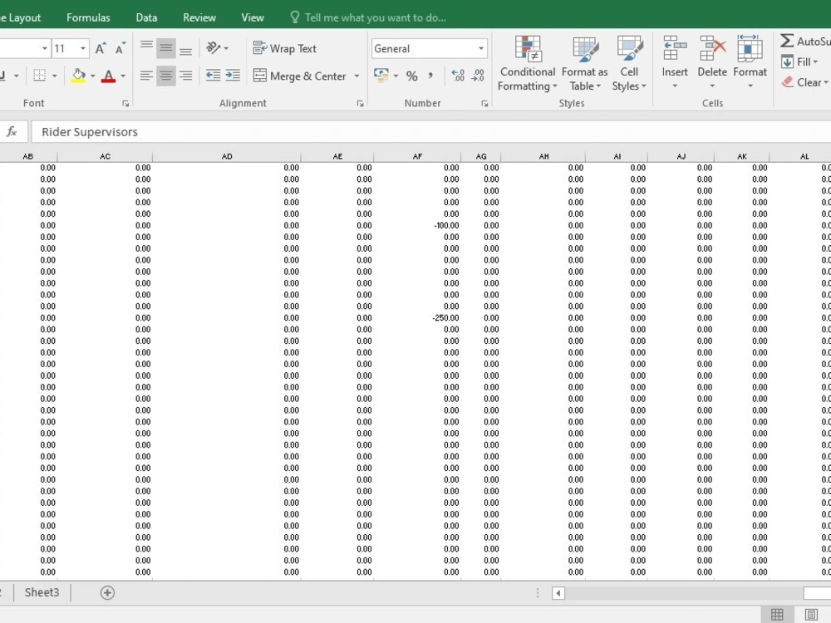Open Format as Table gallery

584,64
